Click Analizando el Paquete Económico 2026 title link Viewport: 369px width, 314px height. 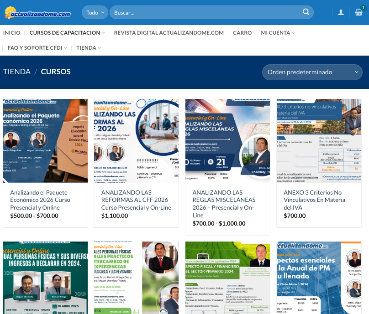pyautogui.click(x=40, y=200)
